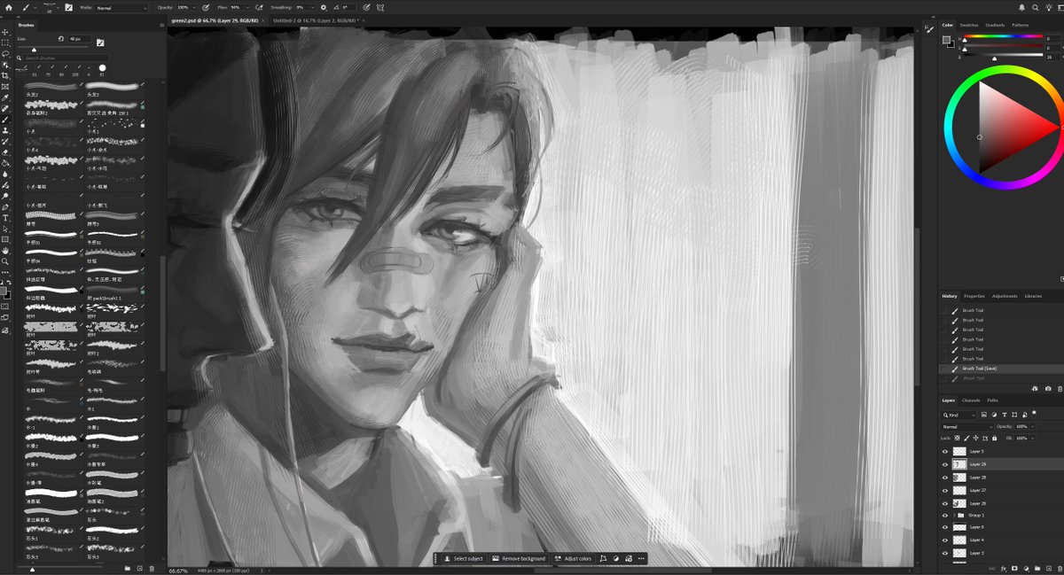Select the Type tool

tap(5, 218)
